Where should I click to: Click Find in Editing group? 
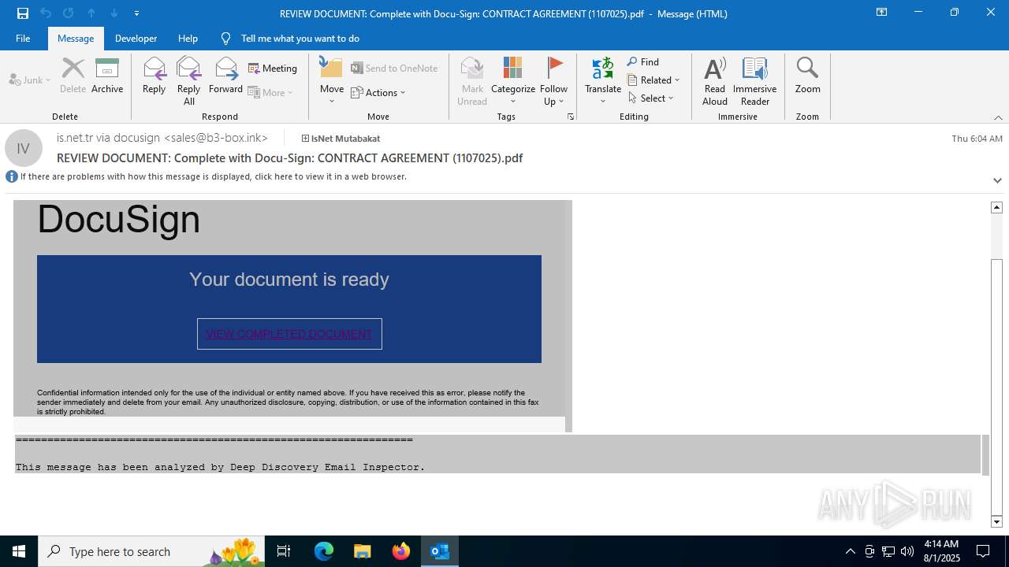pyautogui.click(x=643, y=62)
